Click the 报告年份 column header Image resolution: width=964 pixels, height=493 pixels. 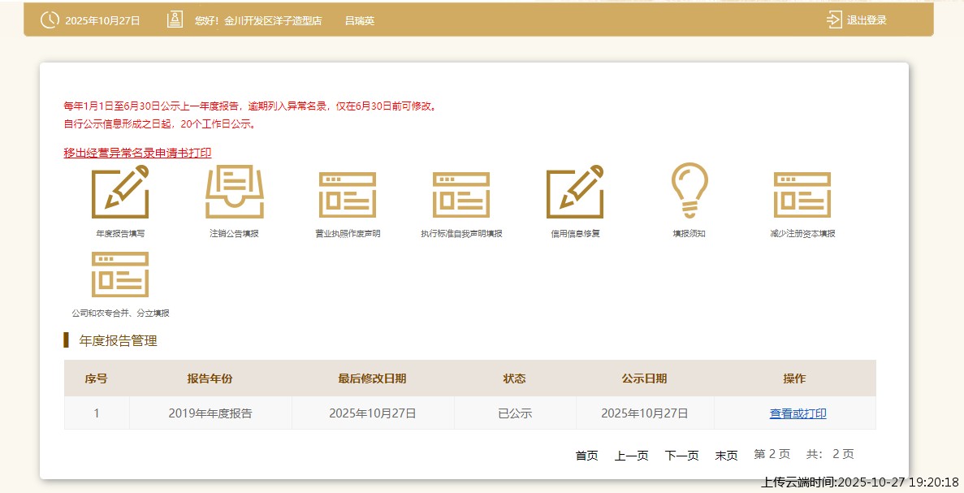[x=210, y=378]
